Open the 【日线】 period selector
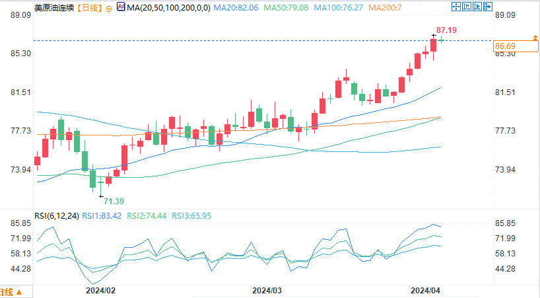Image resolution: width=540 pixels, height=298 pixels. [x=89, y=7]
